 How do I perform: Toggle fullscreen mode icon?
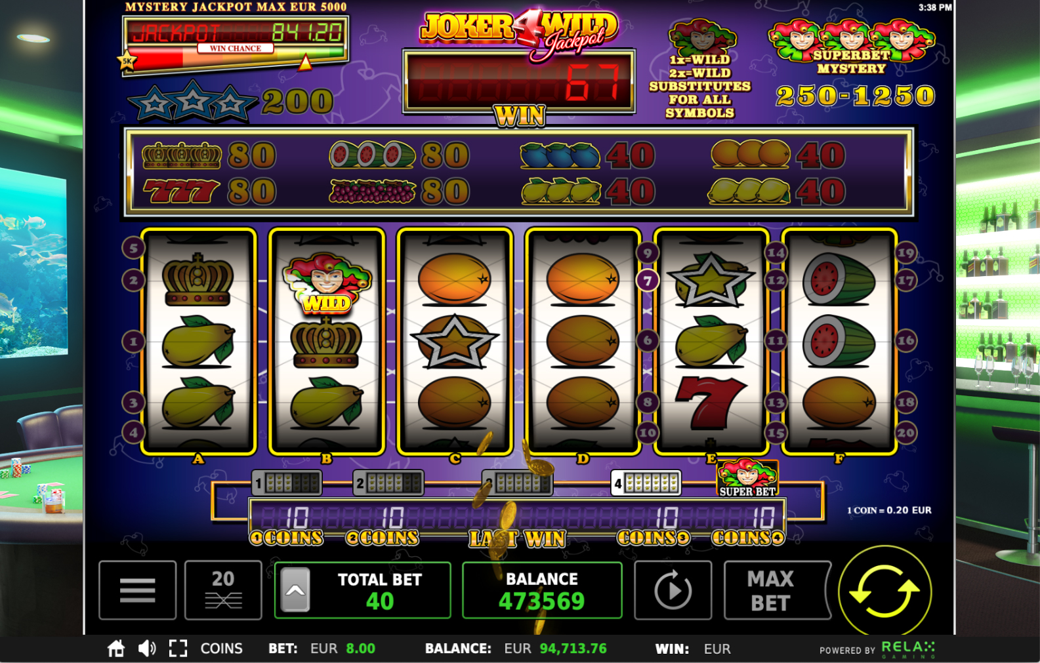click(x=178, y=649)
